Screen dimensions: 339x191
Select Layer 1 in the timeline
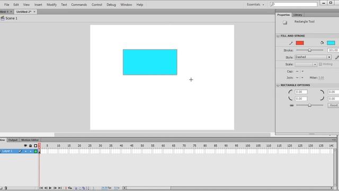coord(7,151)
